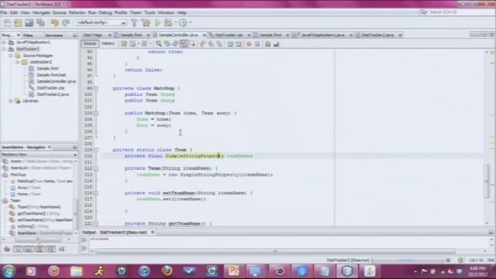
Task: Click the History view button
Action: [108, 43]
